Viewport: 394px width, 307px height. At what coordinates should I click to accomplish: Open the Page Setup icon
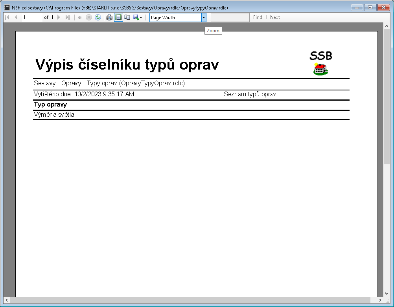click(x=127, y=17)
